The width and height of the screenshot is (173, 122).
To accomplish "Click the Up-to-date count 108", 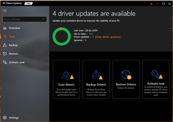I will (x=91, y=34).
